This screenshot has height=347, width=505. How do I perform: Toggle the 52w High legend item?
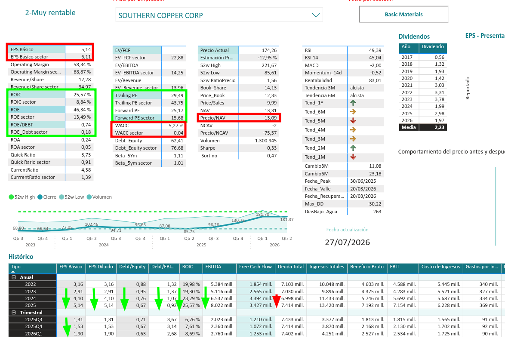click(x=22, y=197)
